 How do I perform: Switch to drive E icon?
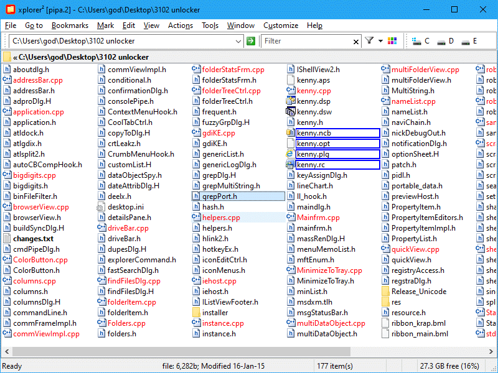pyautogui.click(x=465, y=42)
